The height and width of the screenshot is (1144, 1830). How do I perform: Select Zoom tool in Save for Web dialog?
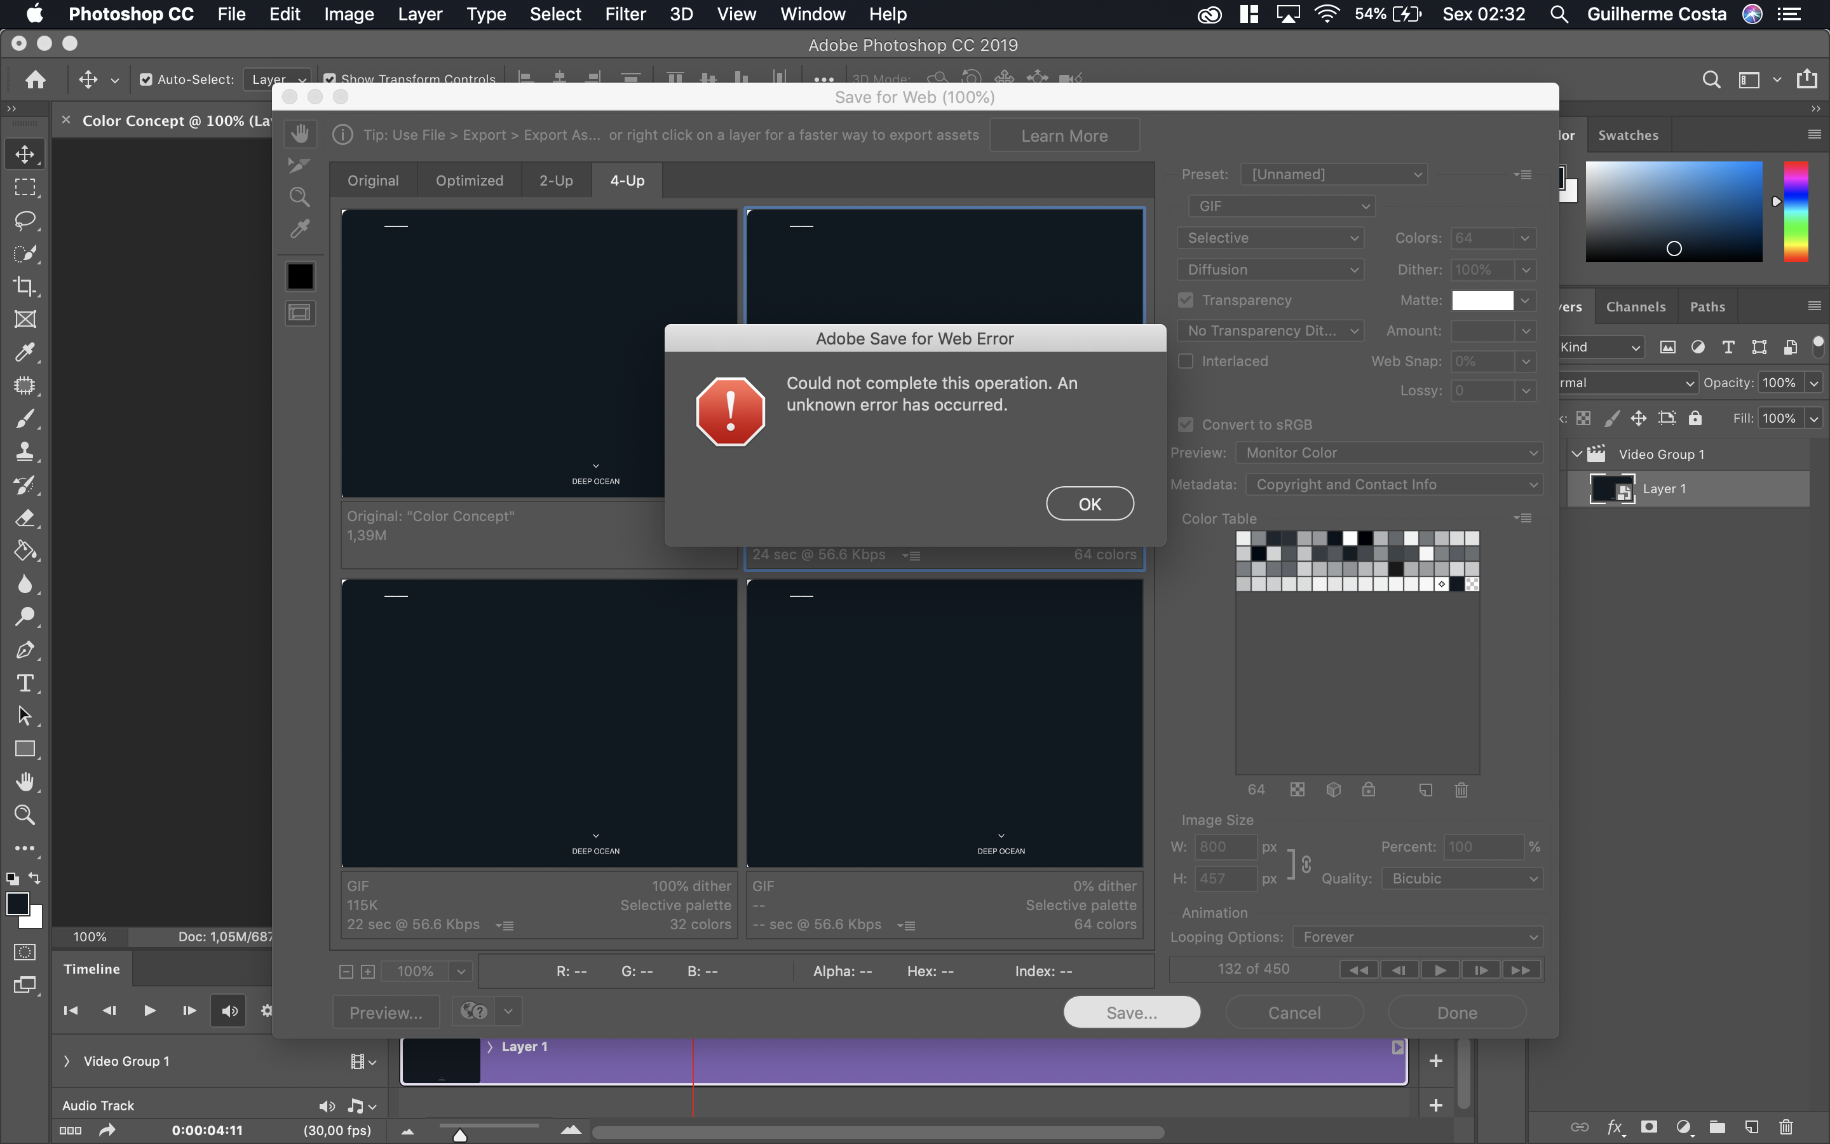click(300, 198)
